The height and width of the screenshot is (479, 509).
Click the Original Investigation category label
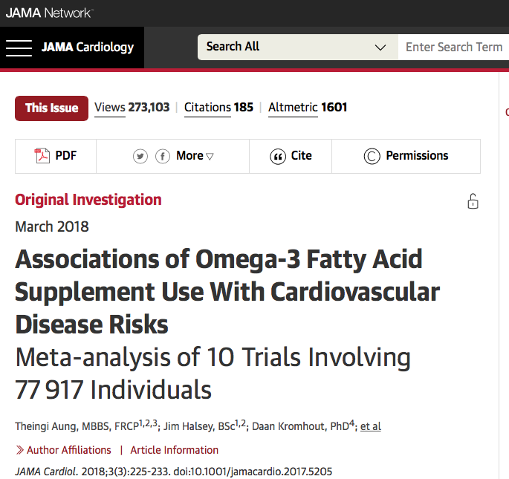88,200
